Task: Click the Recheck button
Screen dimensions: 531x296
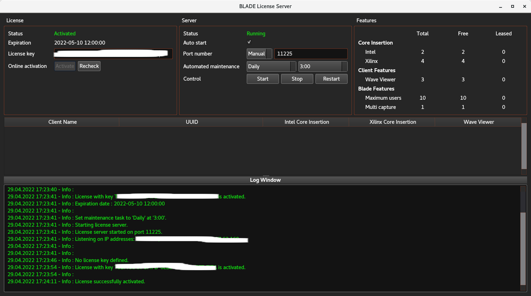Action: tap(89, 66)
